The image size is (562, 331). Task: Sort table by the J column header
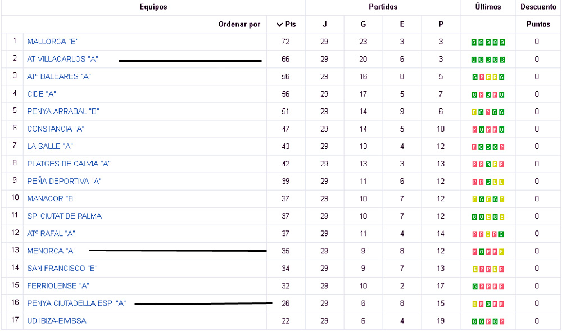coord(324,24)
